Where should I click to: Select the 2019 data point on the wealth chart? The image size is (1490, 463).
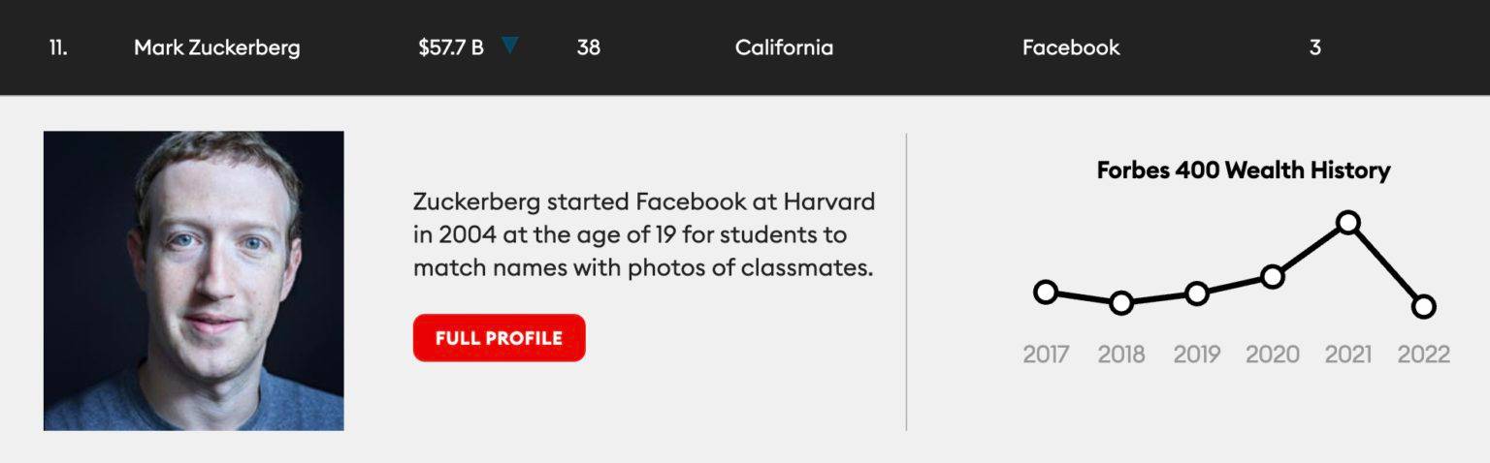click(x=1197, y=293)
